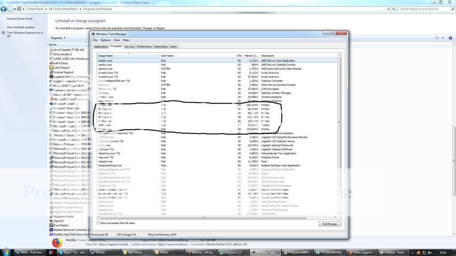Click the Pool Nation program icon

51,225
